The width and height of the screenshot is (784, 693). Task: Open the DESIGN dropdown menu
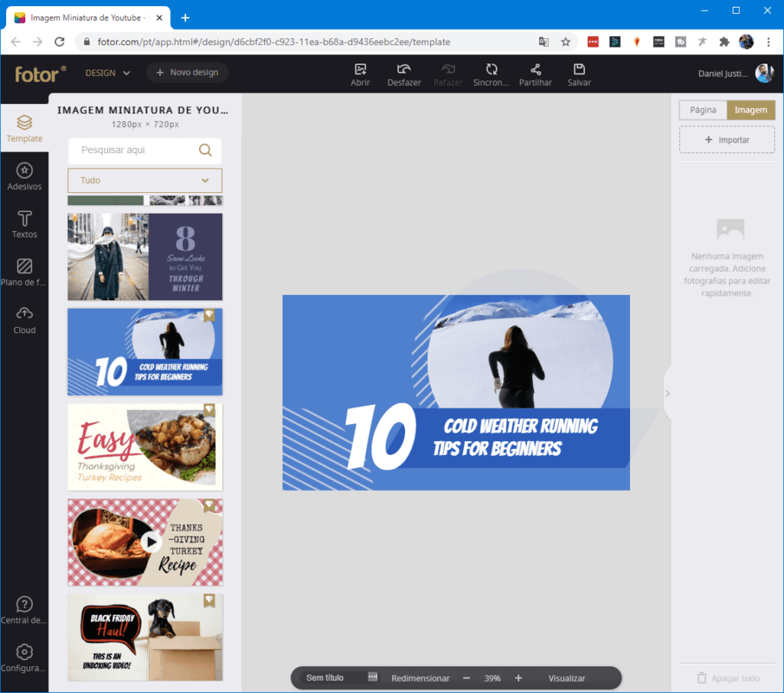pyautogui.click(x=107, y=73)
